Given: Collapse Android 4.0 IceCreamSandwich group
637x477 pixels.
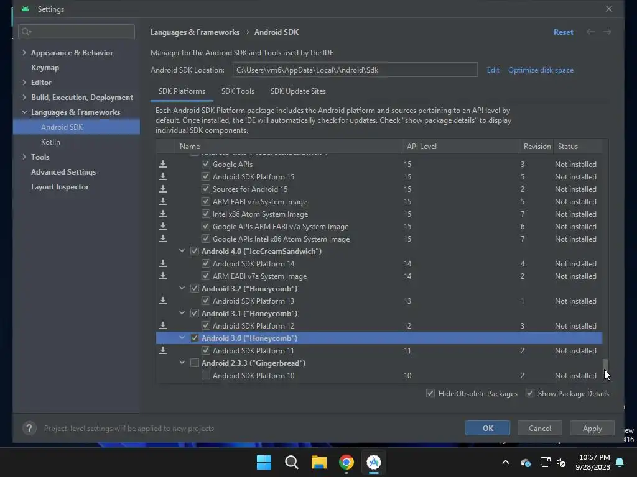Looking at the screenshot, I should 182,251.
